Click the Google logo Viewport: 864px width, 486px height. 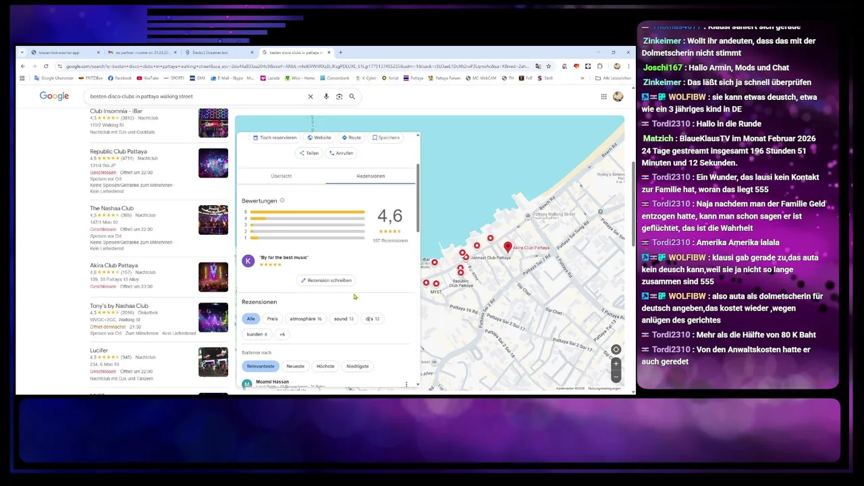54,97
